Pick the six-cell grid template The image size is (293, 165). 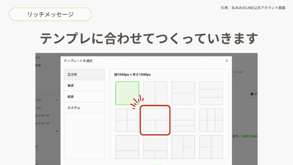click(211, 120)
